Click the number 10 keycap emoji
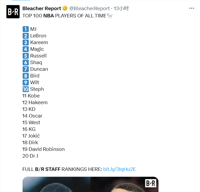Image resolution: width=200 pixels, height=192 pixels. pyautogui.click(x=26, y=89)
